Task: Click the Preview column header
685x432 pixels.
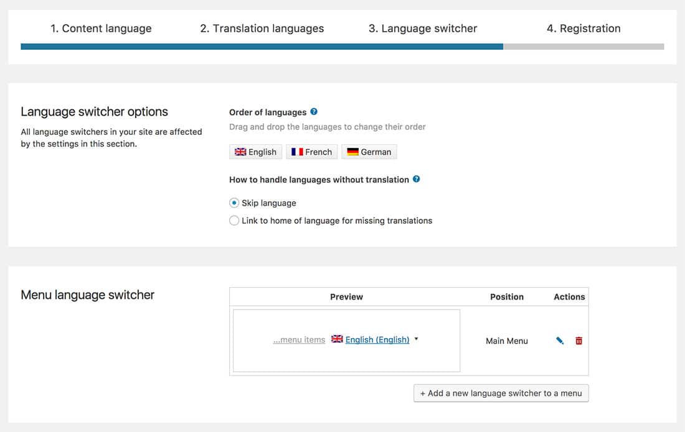Action: [x=346, y=297]
